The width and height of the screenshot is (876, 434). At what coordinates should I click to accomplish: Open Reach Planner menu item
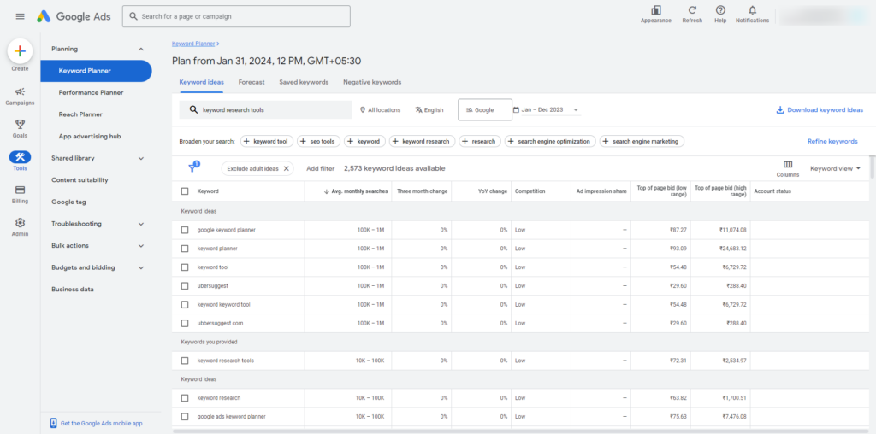click(80, 114)
